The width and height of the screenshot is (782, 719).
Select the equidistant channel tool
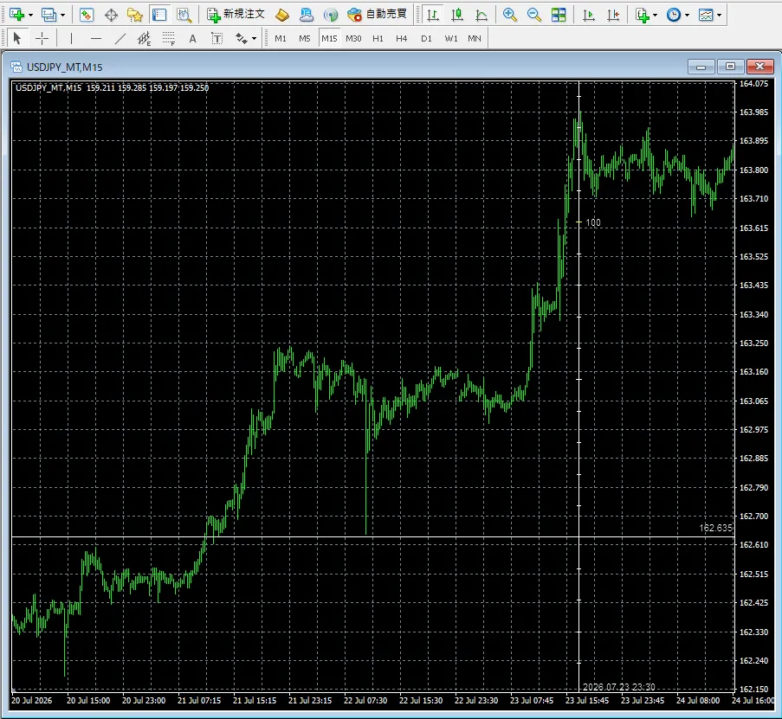tap(144, 38)
